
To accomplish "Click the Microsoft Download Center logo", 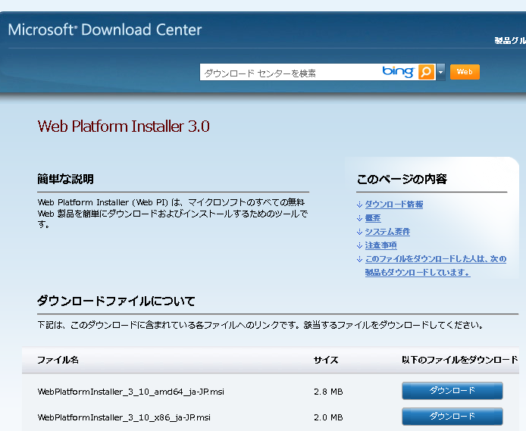I will click(x=105, y=30).
